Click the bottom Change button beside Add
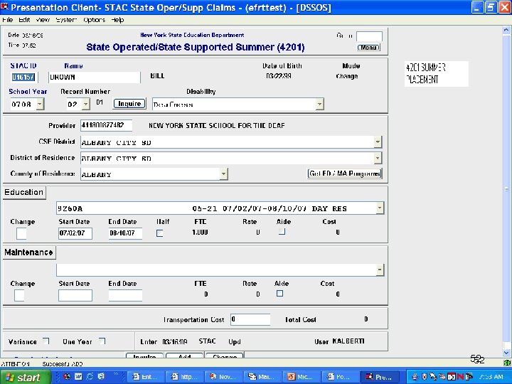512x384 pixels. 225,356
